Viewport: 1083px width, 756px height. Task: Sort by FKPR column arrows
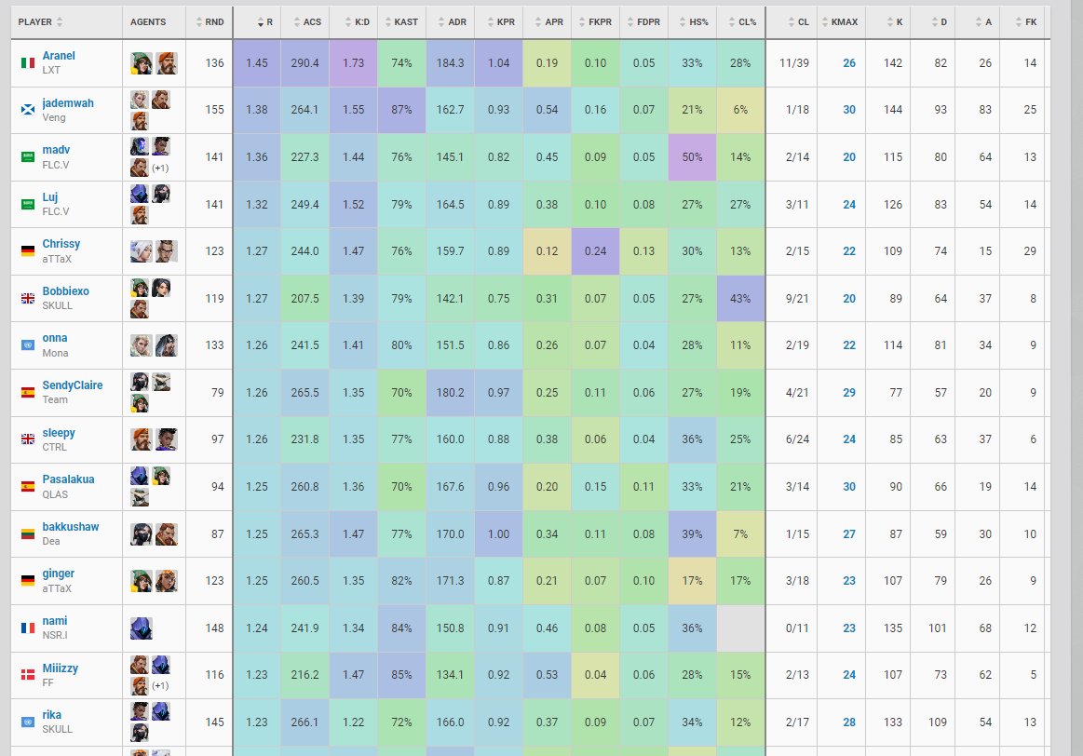pos(582,22)
